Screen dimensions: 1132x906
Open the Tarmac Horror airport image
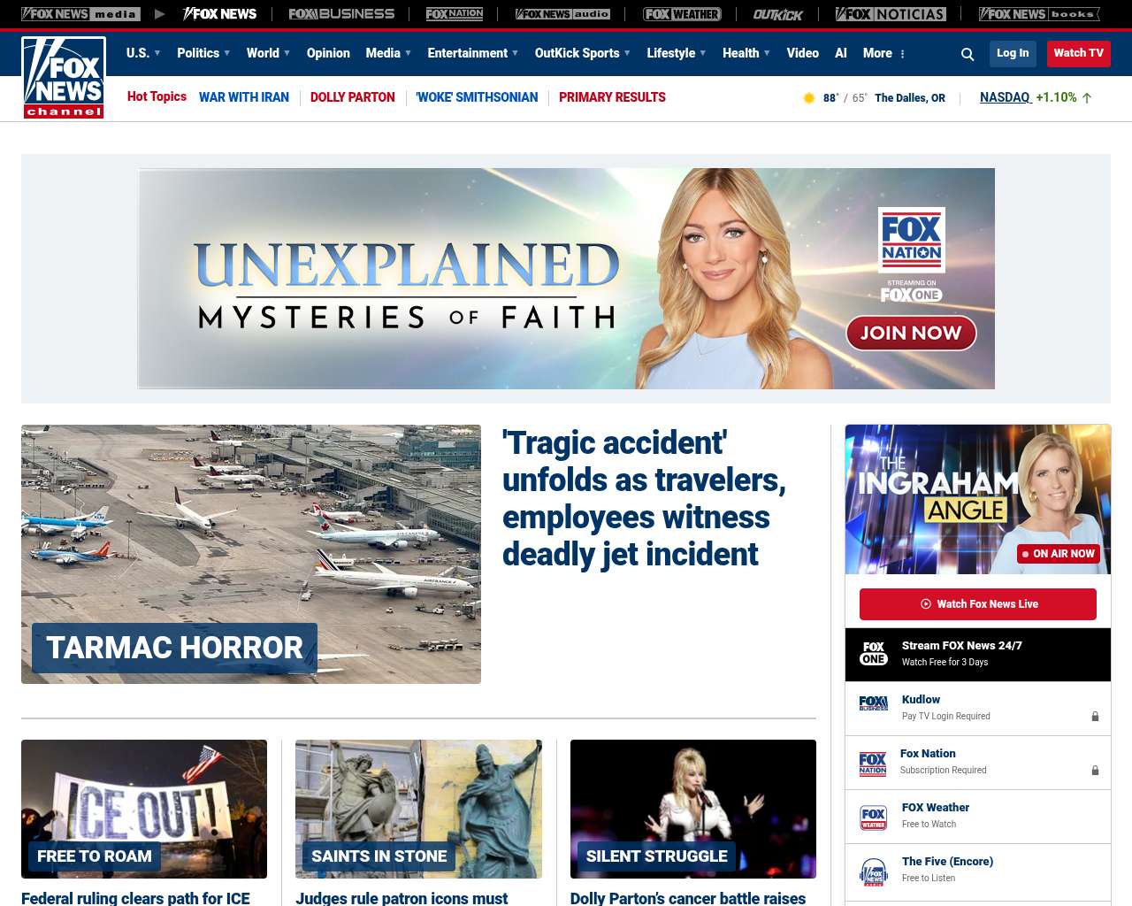(x=251, y=554)
